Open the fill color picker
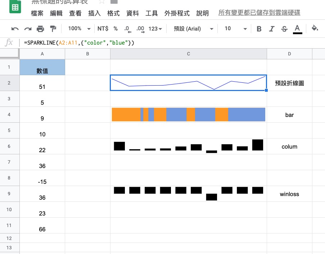325x254 pixels. 315,28
